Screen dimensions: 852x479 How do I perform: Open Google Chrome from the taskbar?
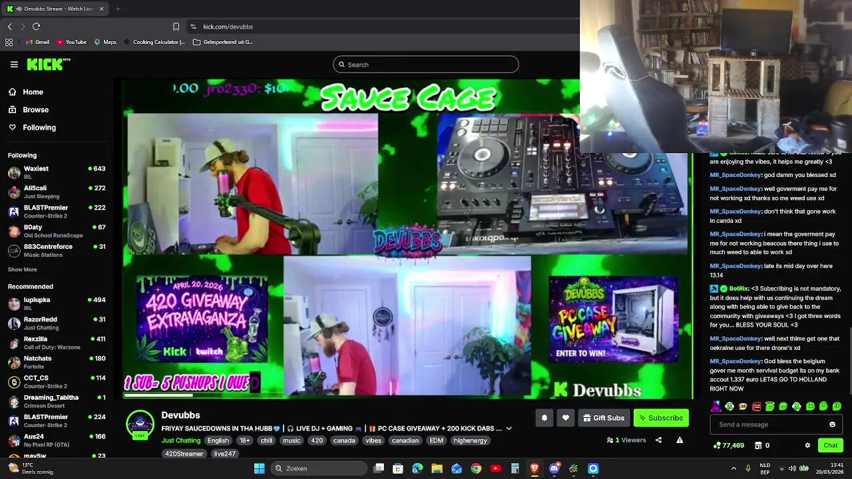coord(476,468)
